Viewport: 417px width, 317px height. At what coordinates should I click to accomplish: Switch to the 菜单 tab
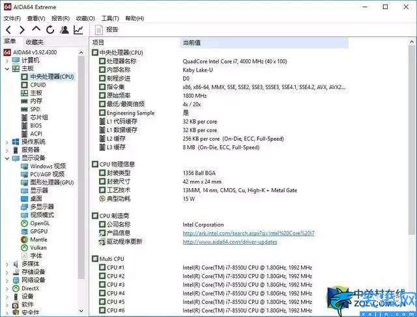pyautogui.click(x=10, y=41)
